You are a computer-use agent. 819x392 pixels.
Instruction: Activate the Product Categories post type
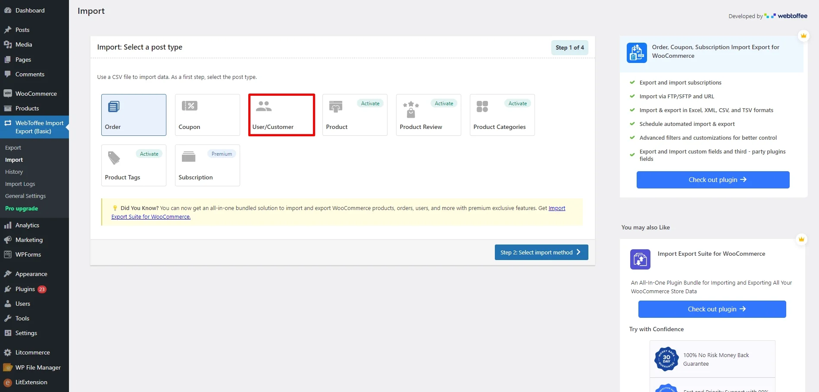[518, 103]
